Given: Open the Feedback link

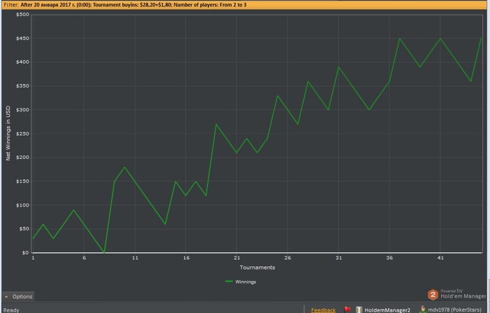Looking at the screenshot, I should 323,310.
